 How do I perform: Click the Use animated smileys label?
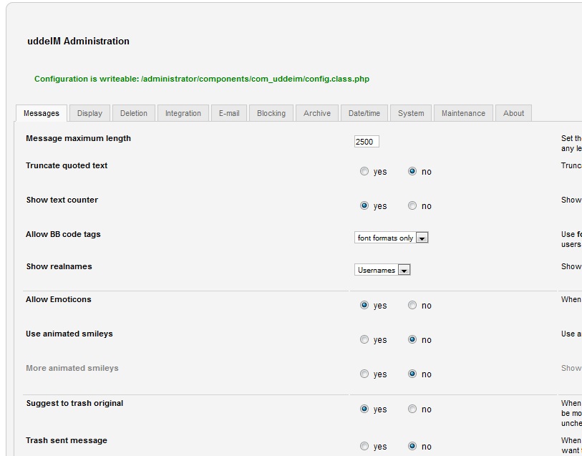pos(69,334)
